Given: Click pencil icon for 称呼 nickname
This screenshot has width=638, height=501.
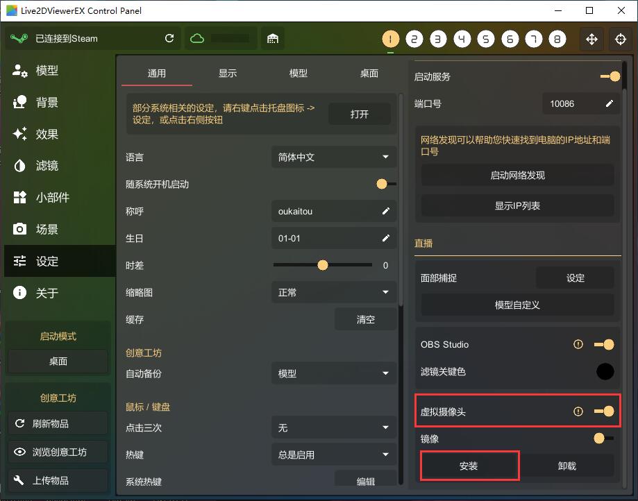Looking at the screenshot, I should tap(386, 211).
